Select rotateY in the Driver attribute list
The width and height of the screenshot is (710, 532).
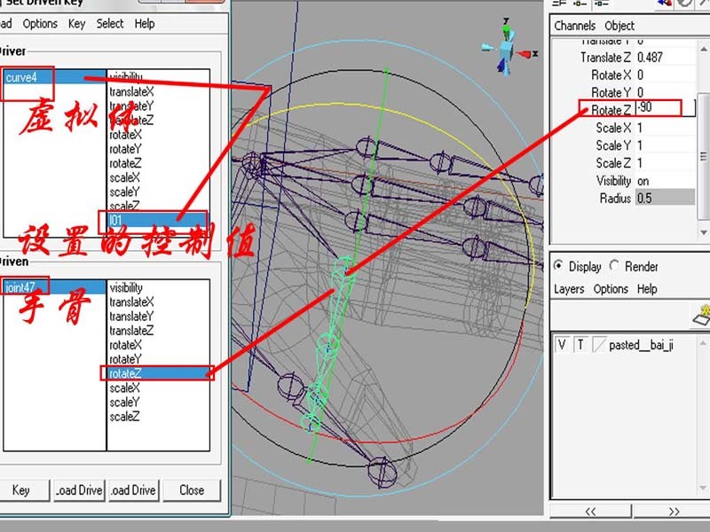[125, 149]
